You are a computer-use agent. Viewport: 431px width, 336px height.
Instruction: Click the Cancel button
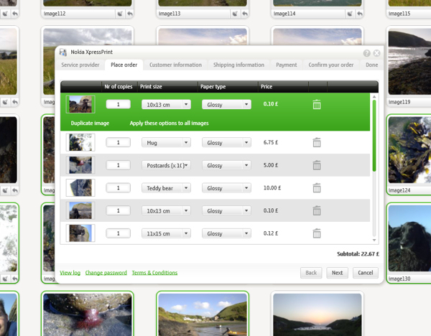366,273
